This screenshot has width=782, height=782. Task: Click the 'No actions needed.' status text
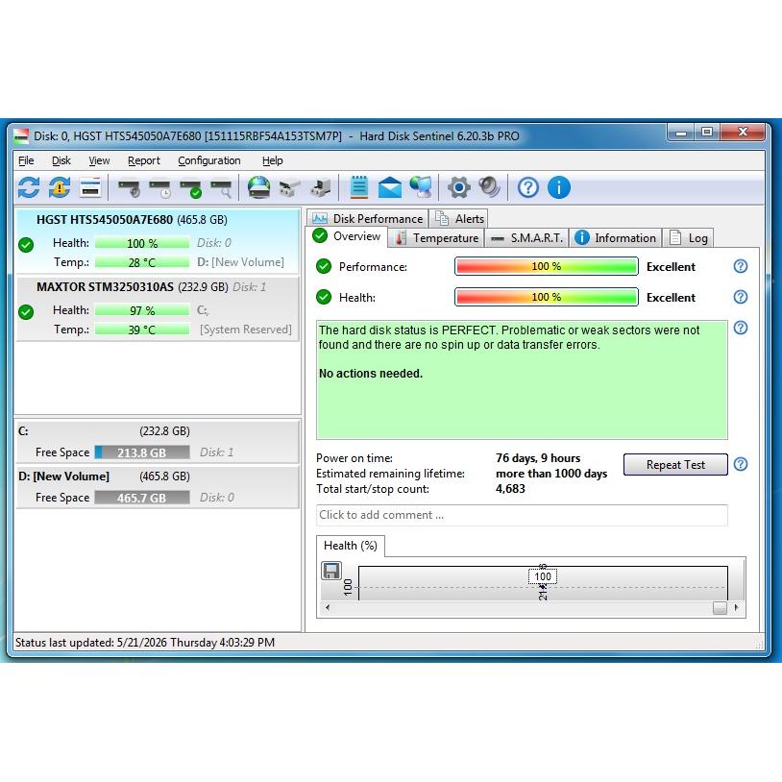click(371, 374)
